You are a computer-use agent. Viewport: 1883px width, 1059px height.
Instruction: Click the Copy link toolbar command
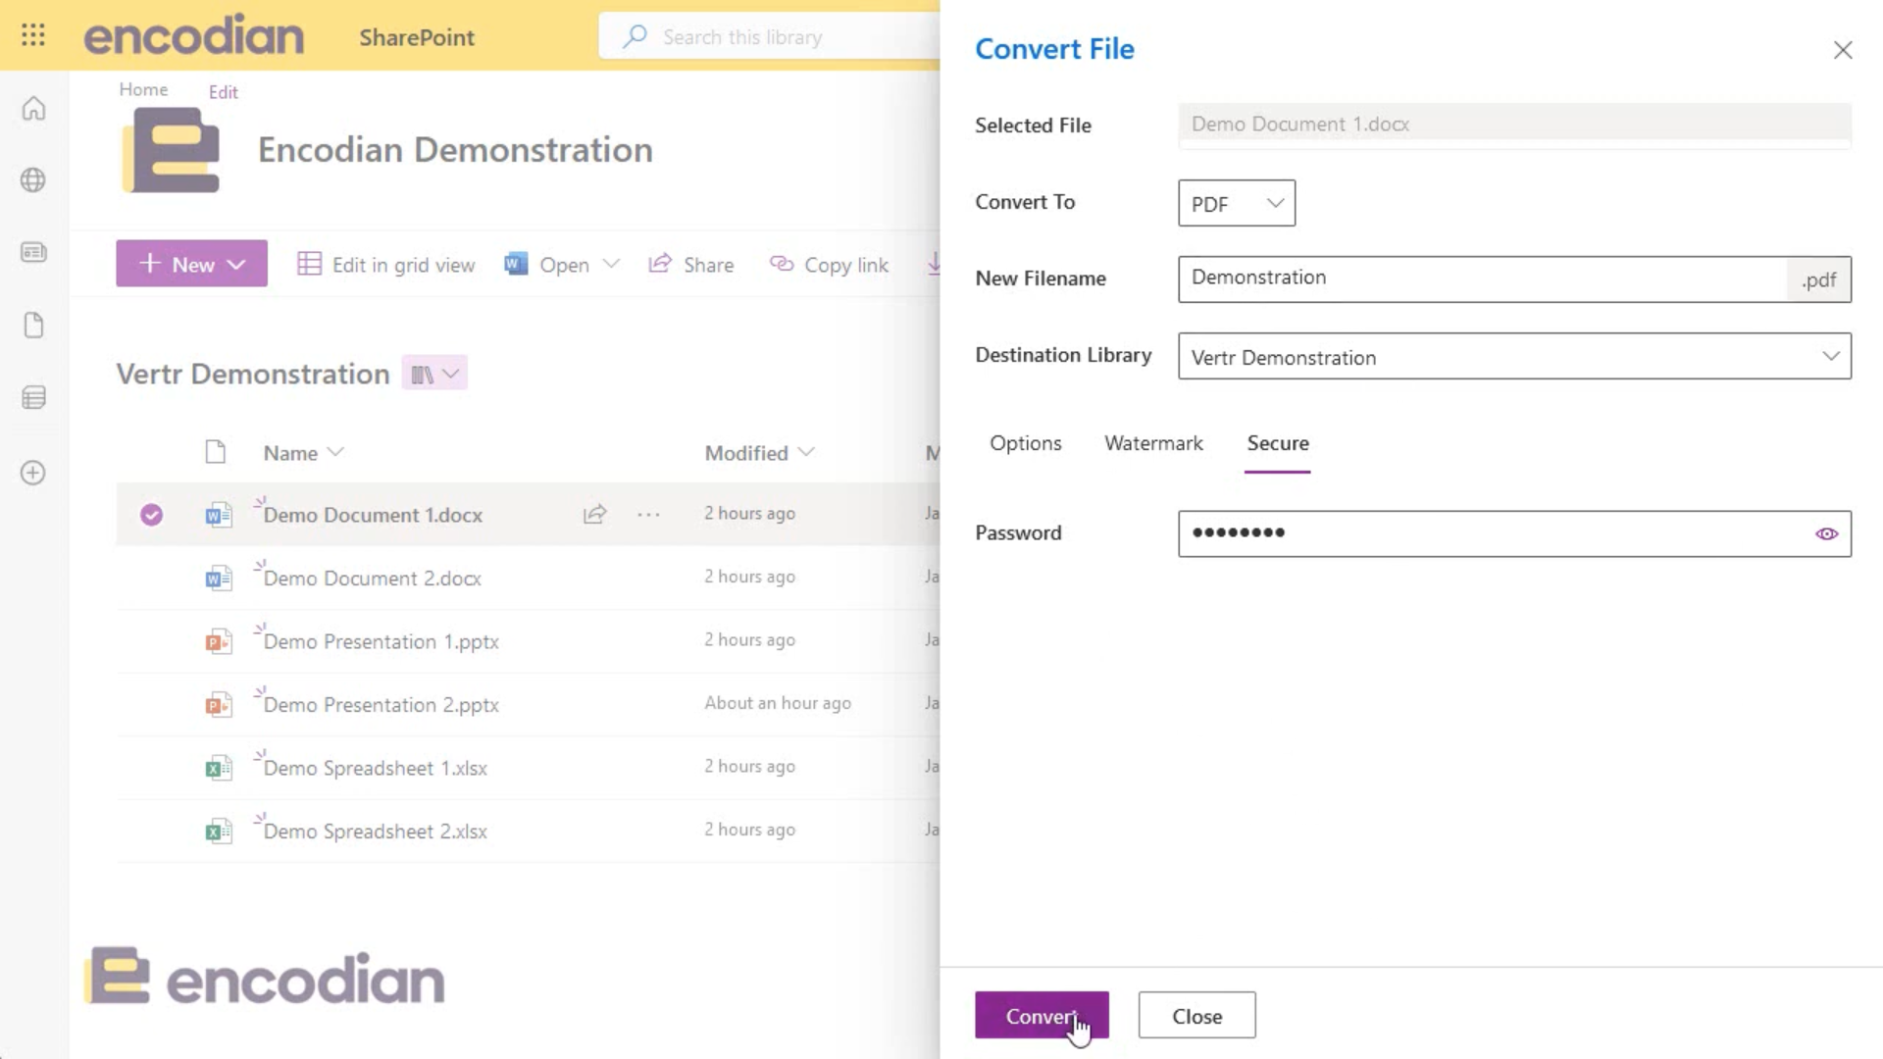click(829, 264)
